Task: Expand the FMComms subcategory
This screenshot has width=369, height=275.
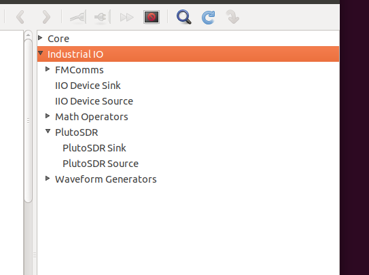Action: coord(48,69)
